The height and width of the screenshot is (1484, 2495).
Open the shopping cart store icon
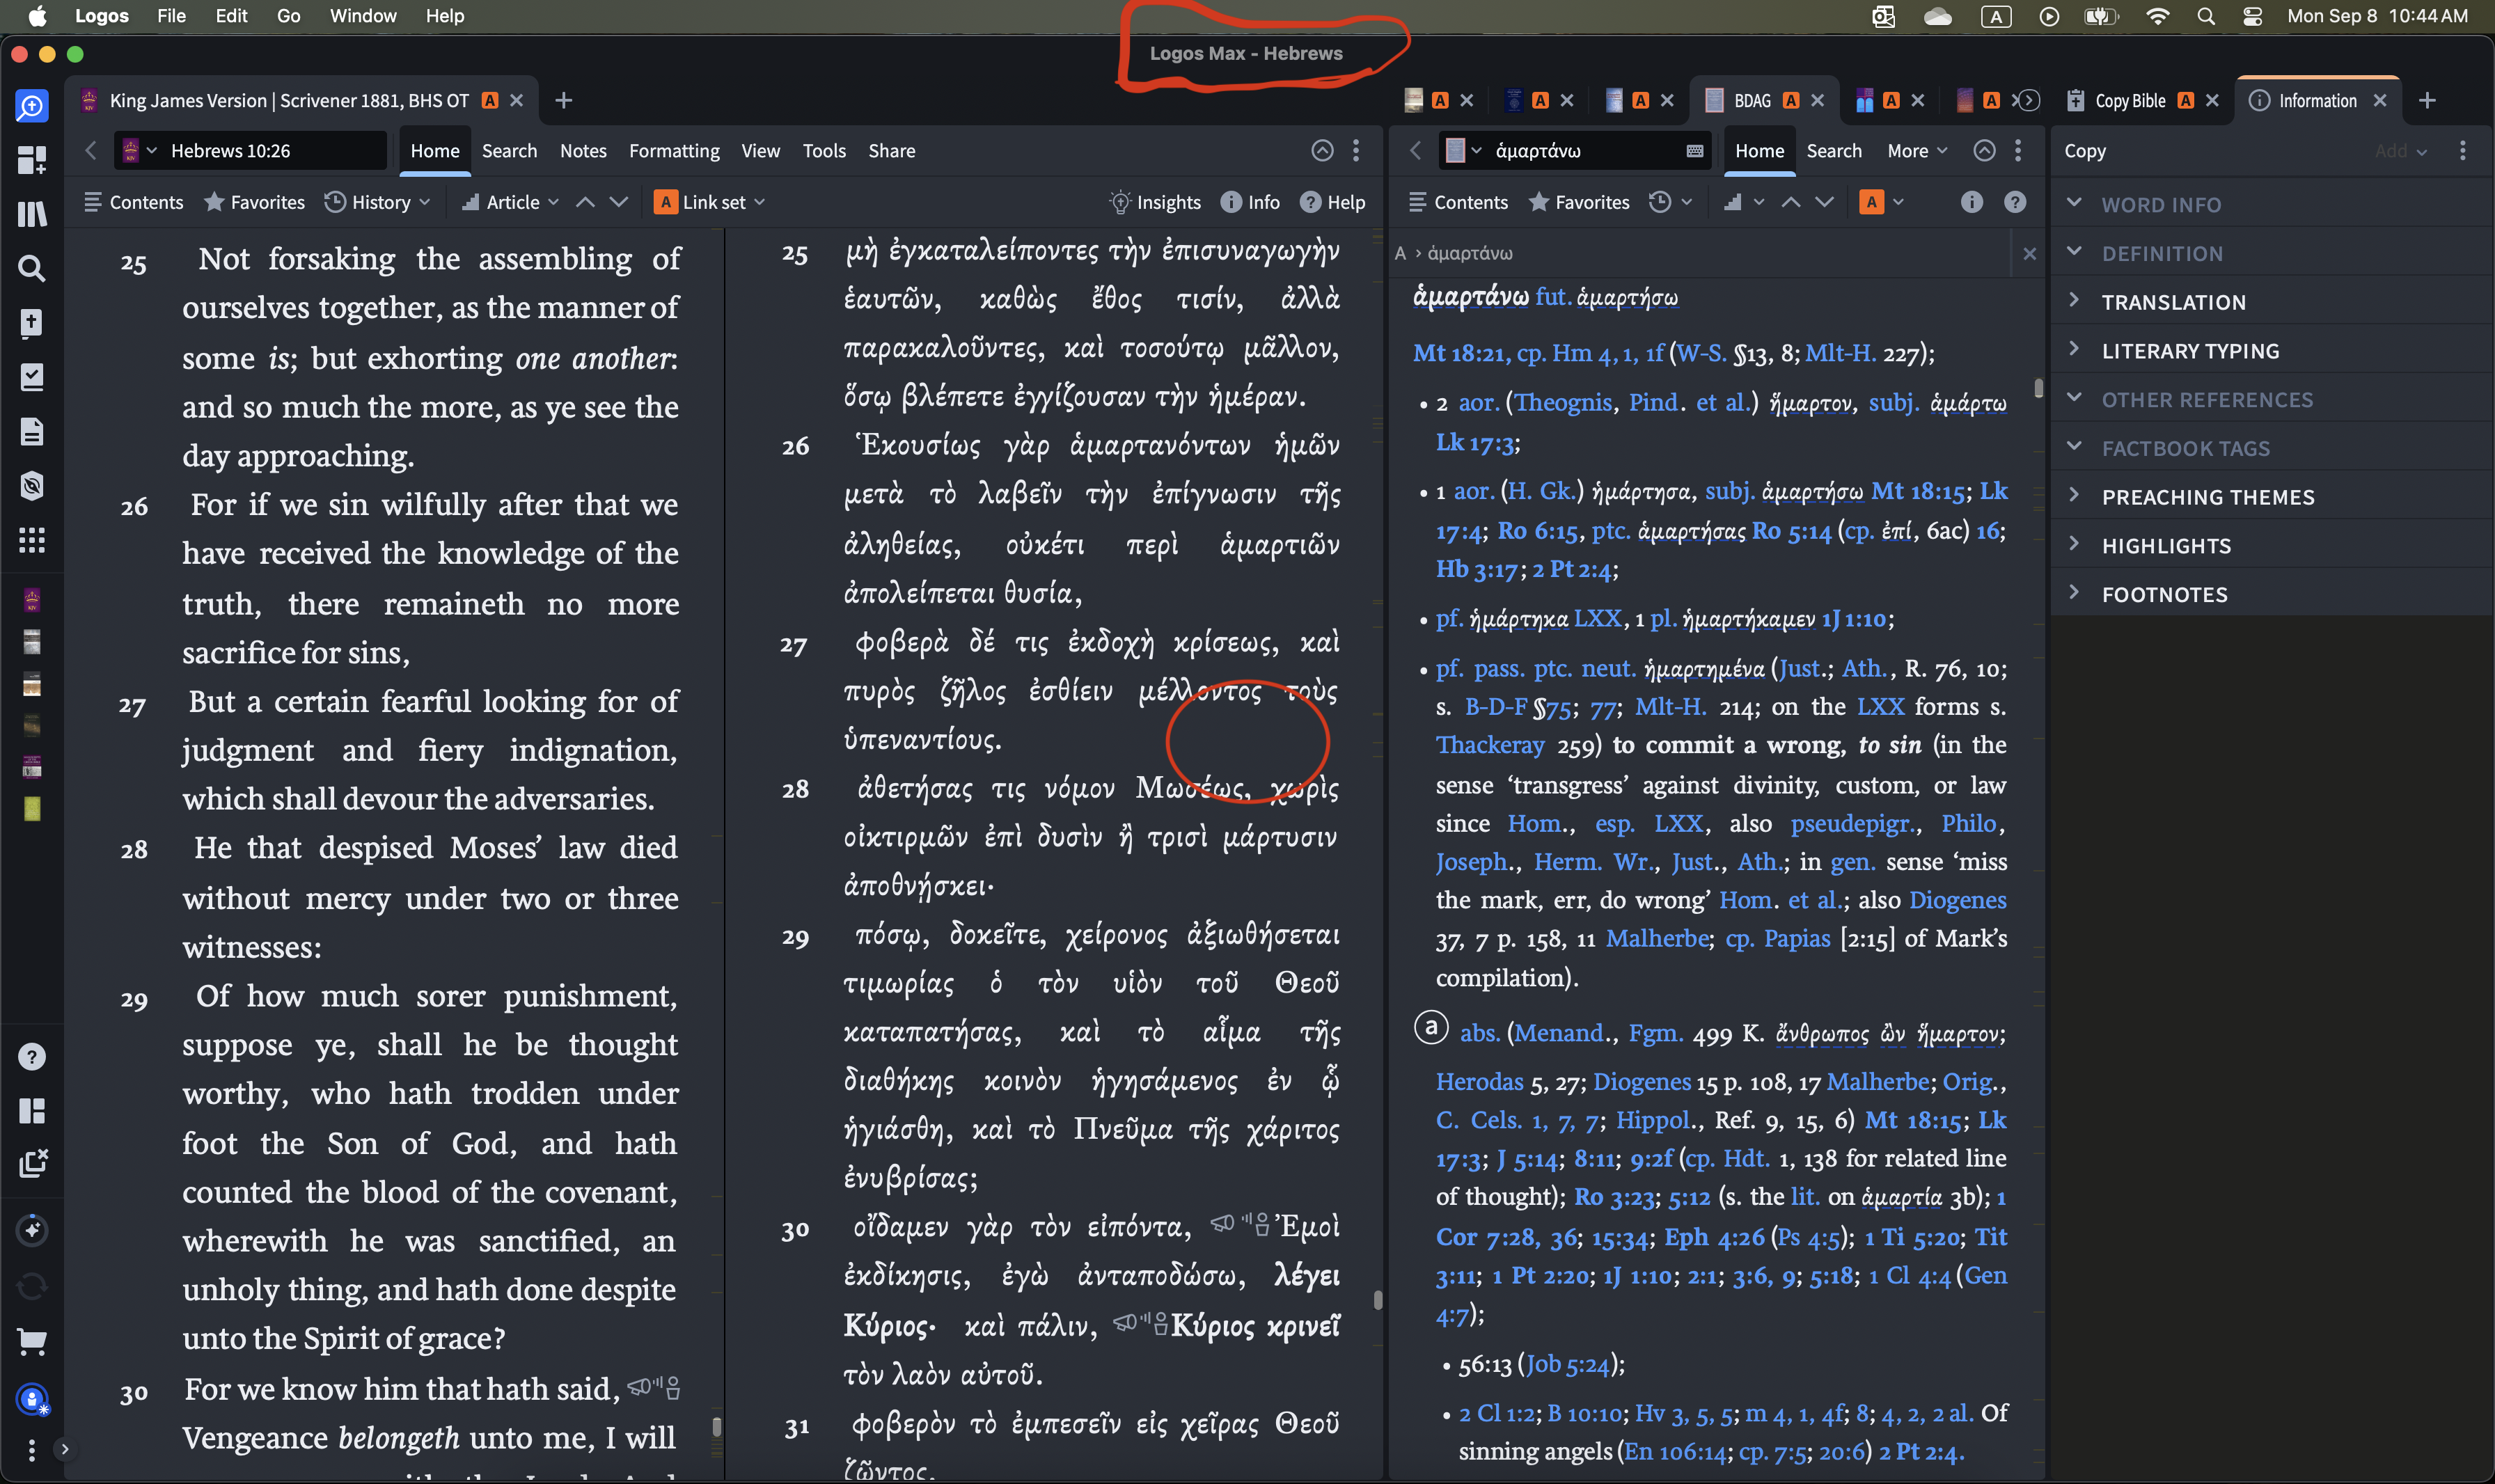pyautogui.click(x=32, y=1342)
